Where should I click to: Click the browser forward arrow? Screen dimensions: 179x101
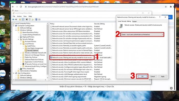17,7
